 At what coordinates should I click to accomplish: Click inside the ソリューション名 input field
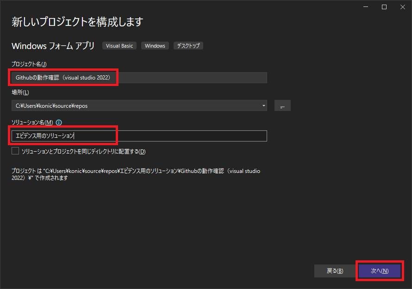[x=139, y=135]
